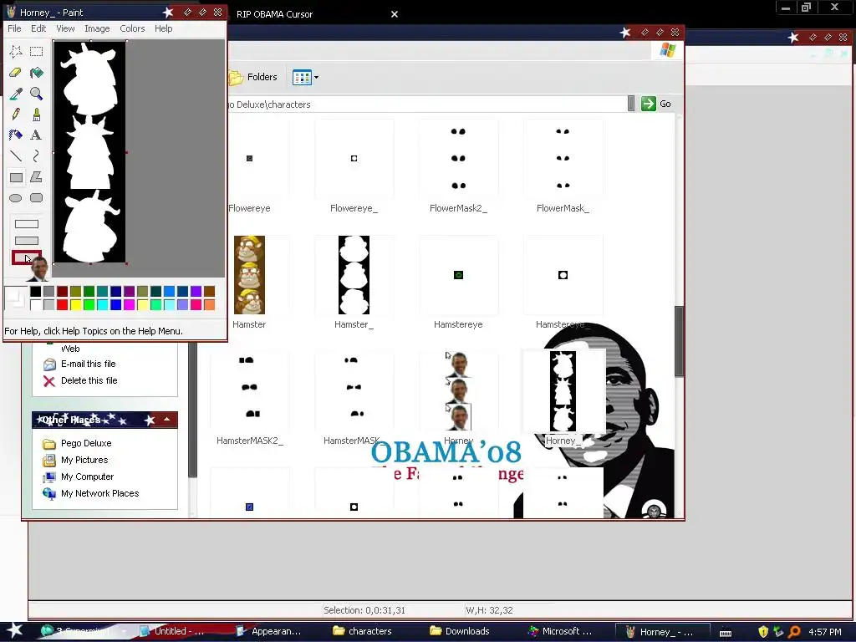Click the Explorer file list vertical scrollbar
Viewport: 856px width, 642px height.
click(679, 341)
